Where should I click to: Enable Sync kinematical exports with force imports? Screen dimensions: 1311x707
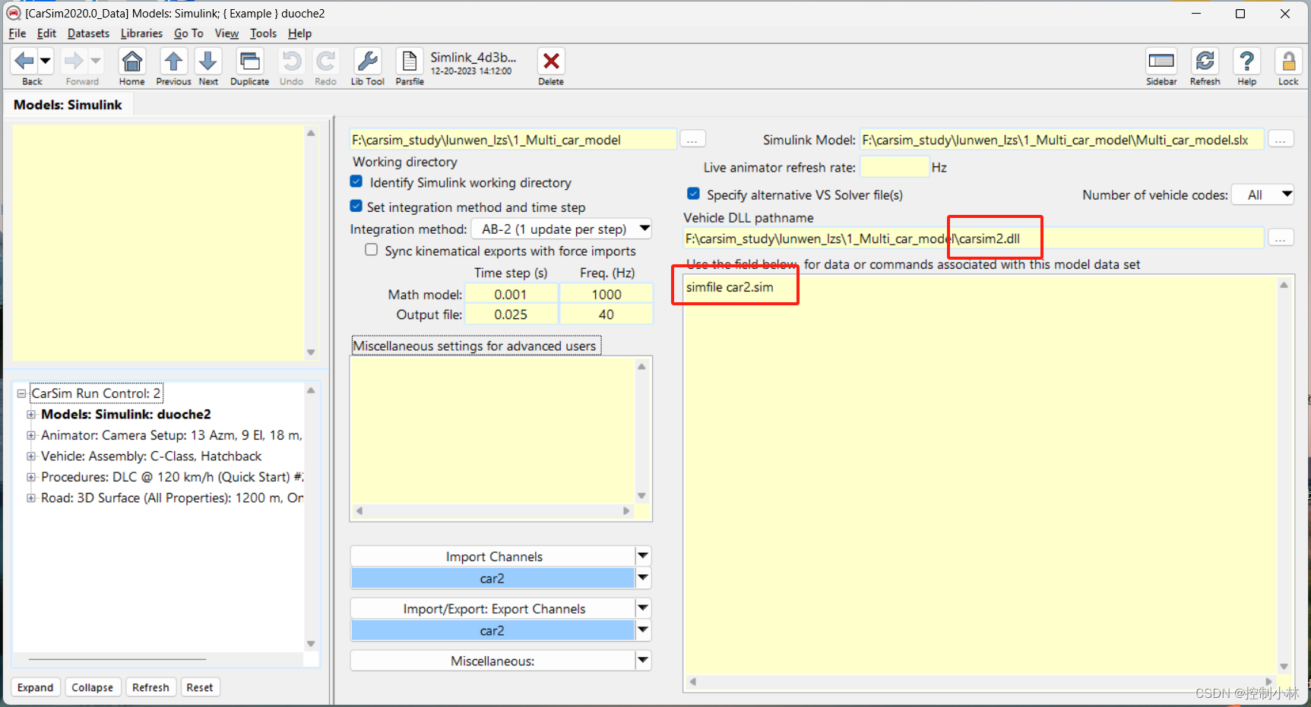[x=371, y=250]
